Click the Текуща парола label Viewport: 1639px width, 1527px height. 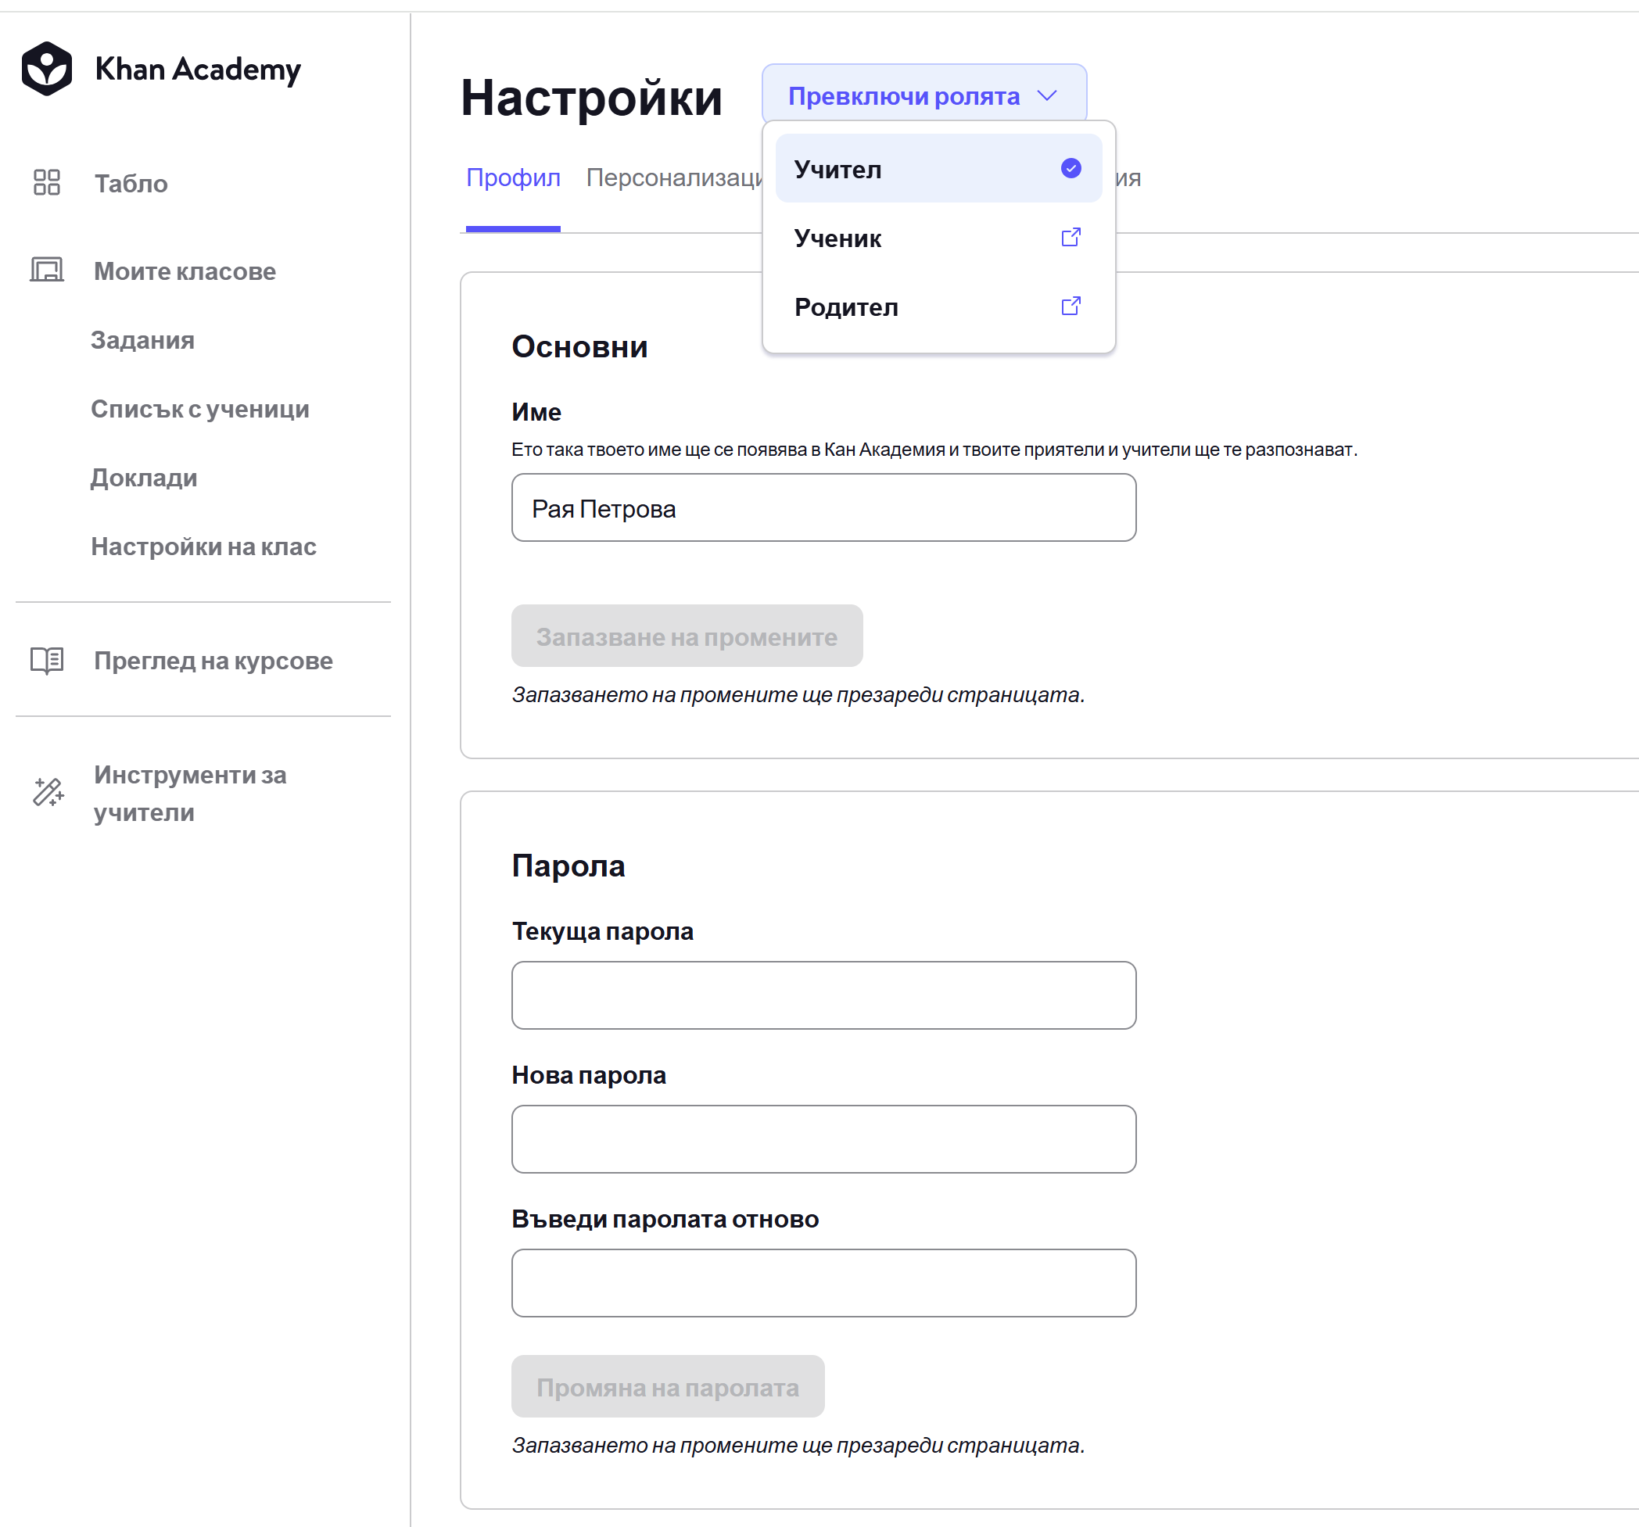pyautogui.click(x=602, y=931)
